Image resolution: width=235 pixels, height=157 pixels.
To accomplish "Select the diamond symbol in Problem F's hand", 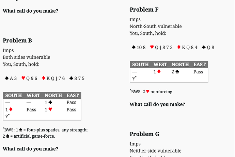I will (179, 48).
